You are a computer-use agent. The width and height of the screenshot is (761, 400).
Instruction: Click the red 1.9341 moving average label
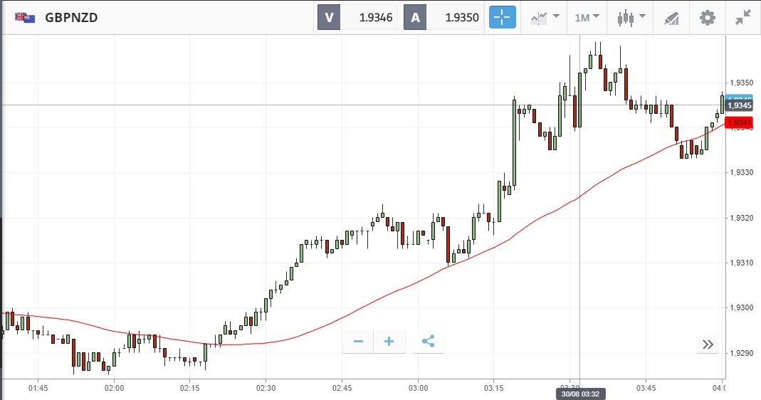point(740,123)
